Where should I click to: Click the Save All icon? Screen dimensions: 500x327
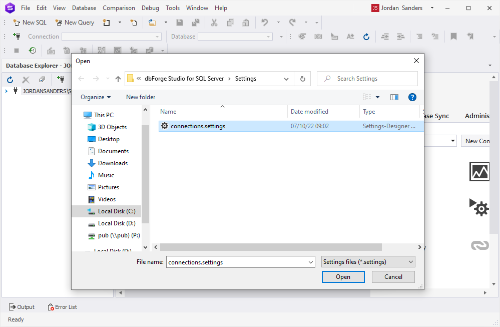(x=196, y=23)
